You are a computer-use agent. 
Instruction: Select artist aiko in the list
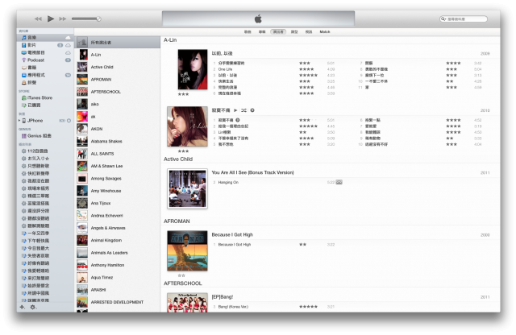118,104
